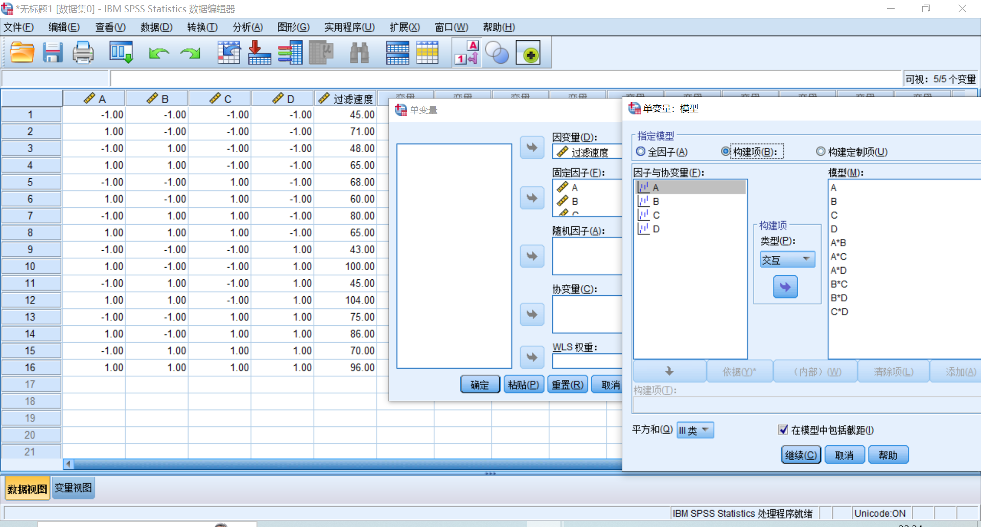981x527 pixels.
Task: Click the Open data file folder icon
Action: [22, 53]
